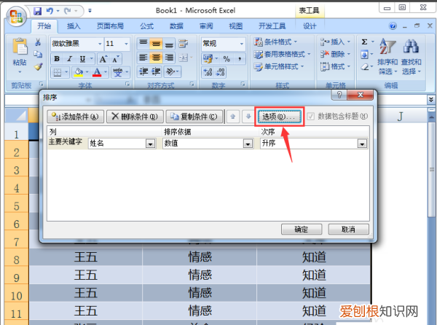
Task: Save the workbook via quick access icon
Action: [x=37, y=11]
